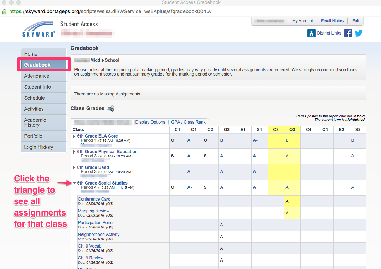381x269 pixels.
Task: Open the Portfolio page
Action: coord(44,136)
